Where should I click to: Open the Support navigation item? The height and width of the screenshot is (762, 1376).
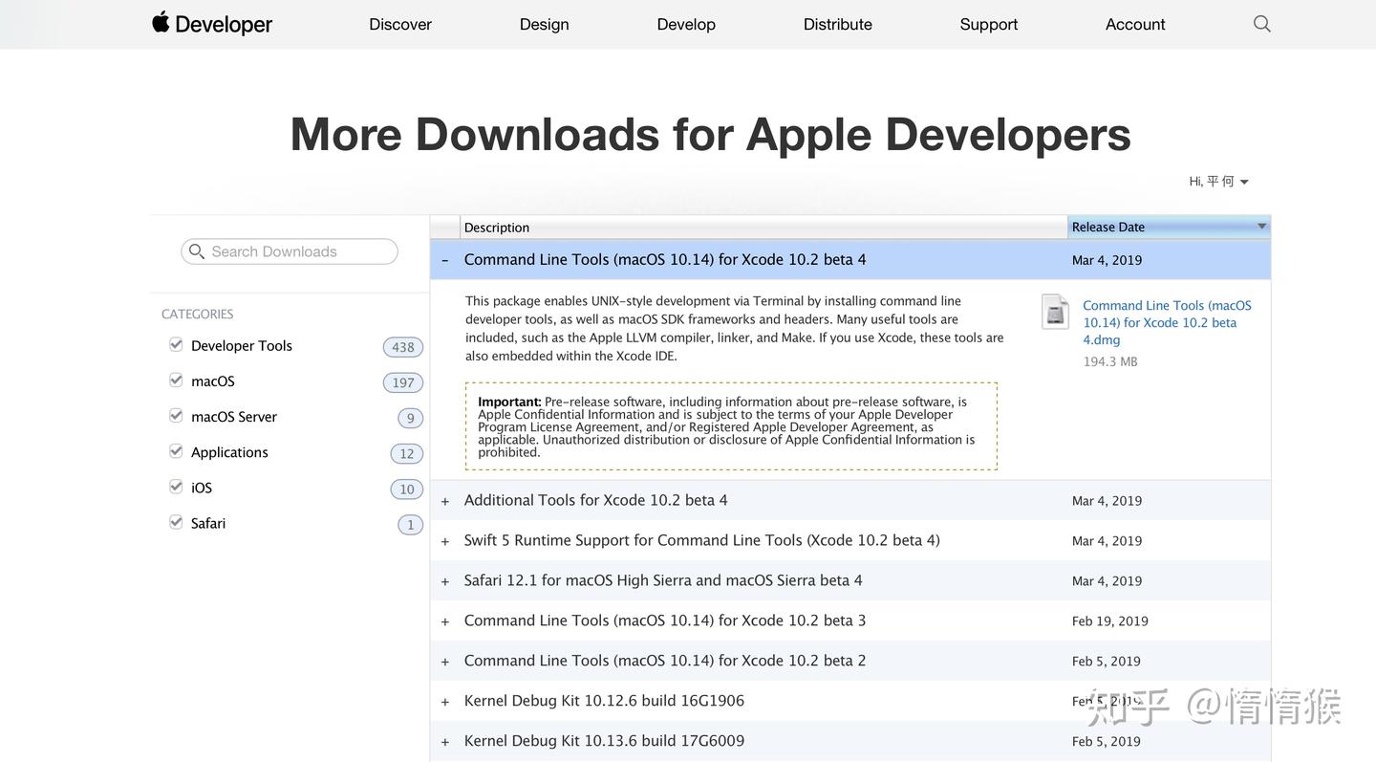tap(988, 24)
